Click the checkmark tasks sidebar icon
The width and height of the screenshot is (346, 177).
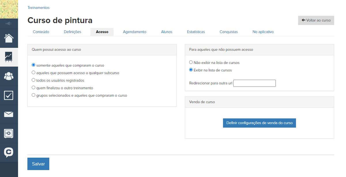tap(9, 95)
